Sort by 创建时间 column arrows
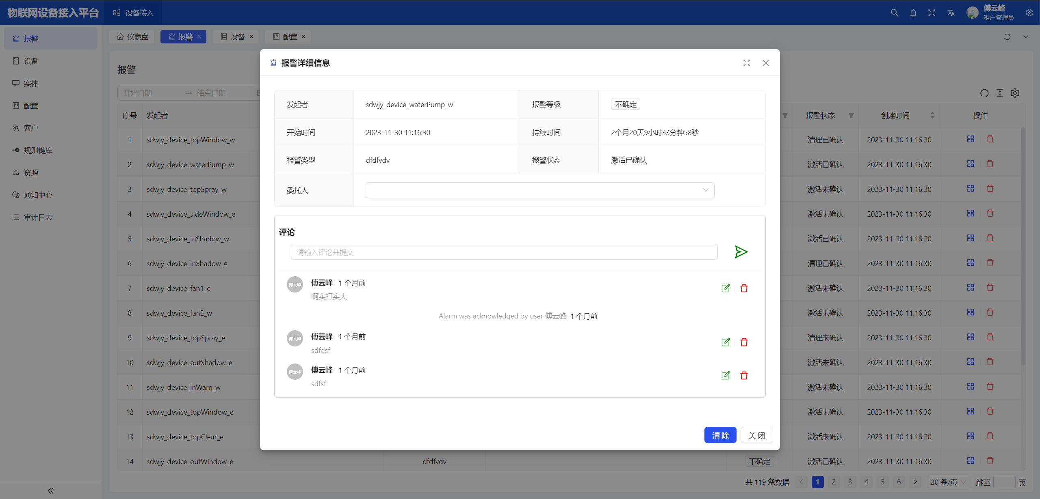This screenshot has height=499, width=1040. click(x=932, y=116)
